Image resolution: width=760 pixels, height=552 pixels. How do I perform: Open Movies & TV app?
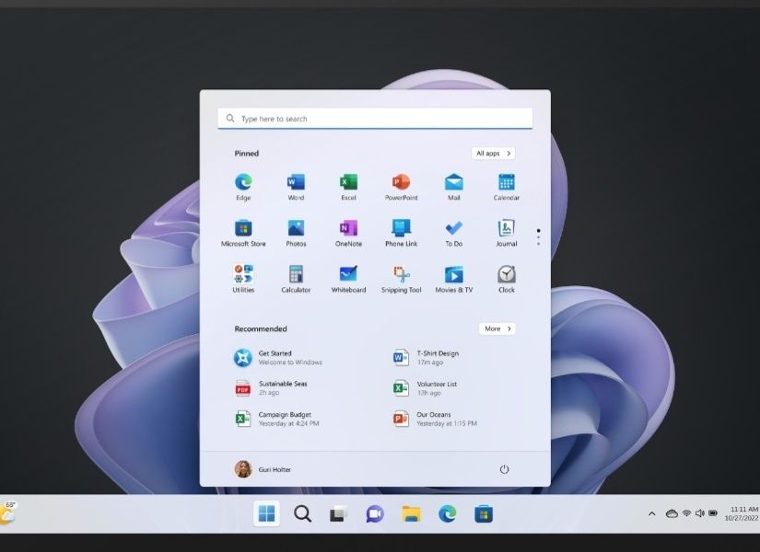tap(453, 279)
